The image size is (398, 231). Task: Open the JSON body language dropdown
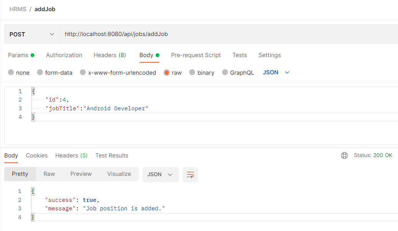pos(276,72)
